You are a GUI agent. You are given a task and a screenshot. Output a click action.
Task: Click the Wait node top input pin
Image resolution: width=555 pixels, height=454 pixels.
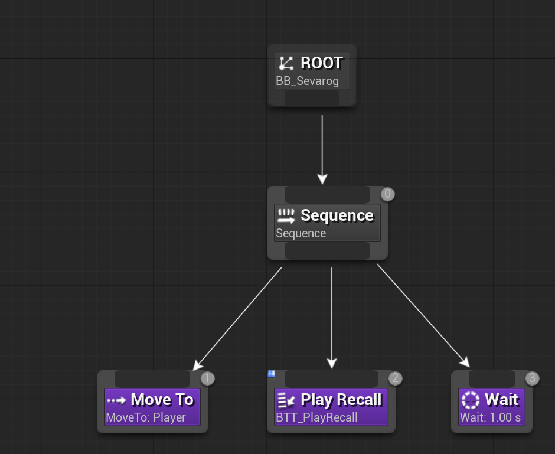click(x=492, y=378)
